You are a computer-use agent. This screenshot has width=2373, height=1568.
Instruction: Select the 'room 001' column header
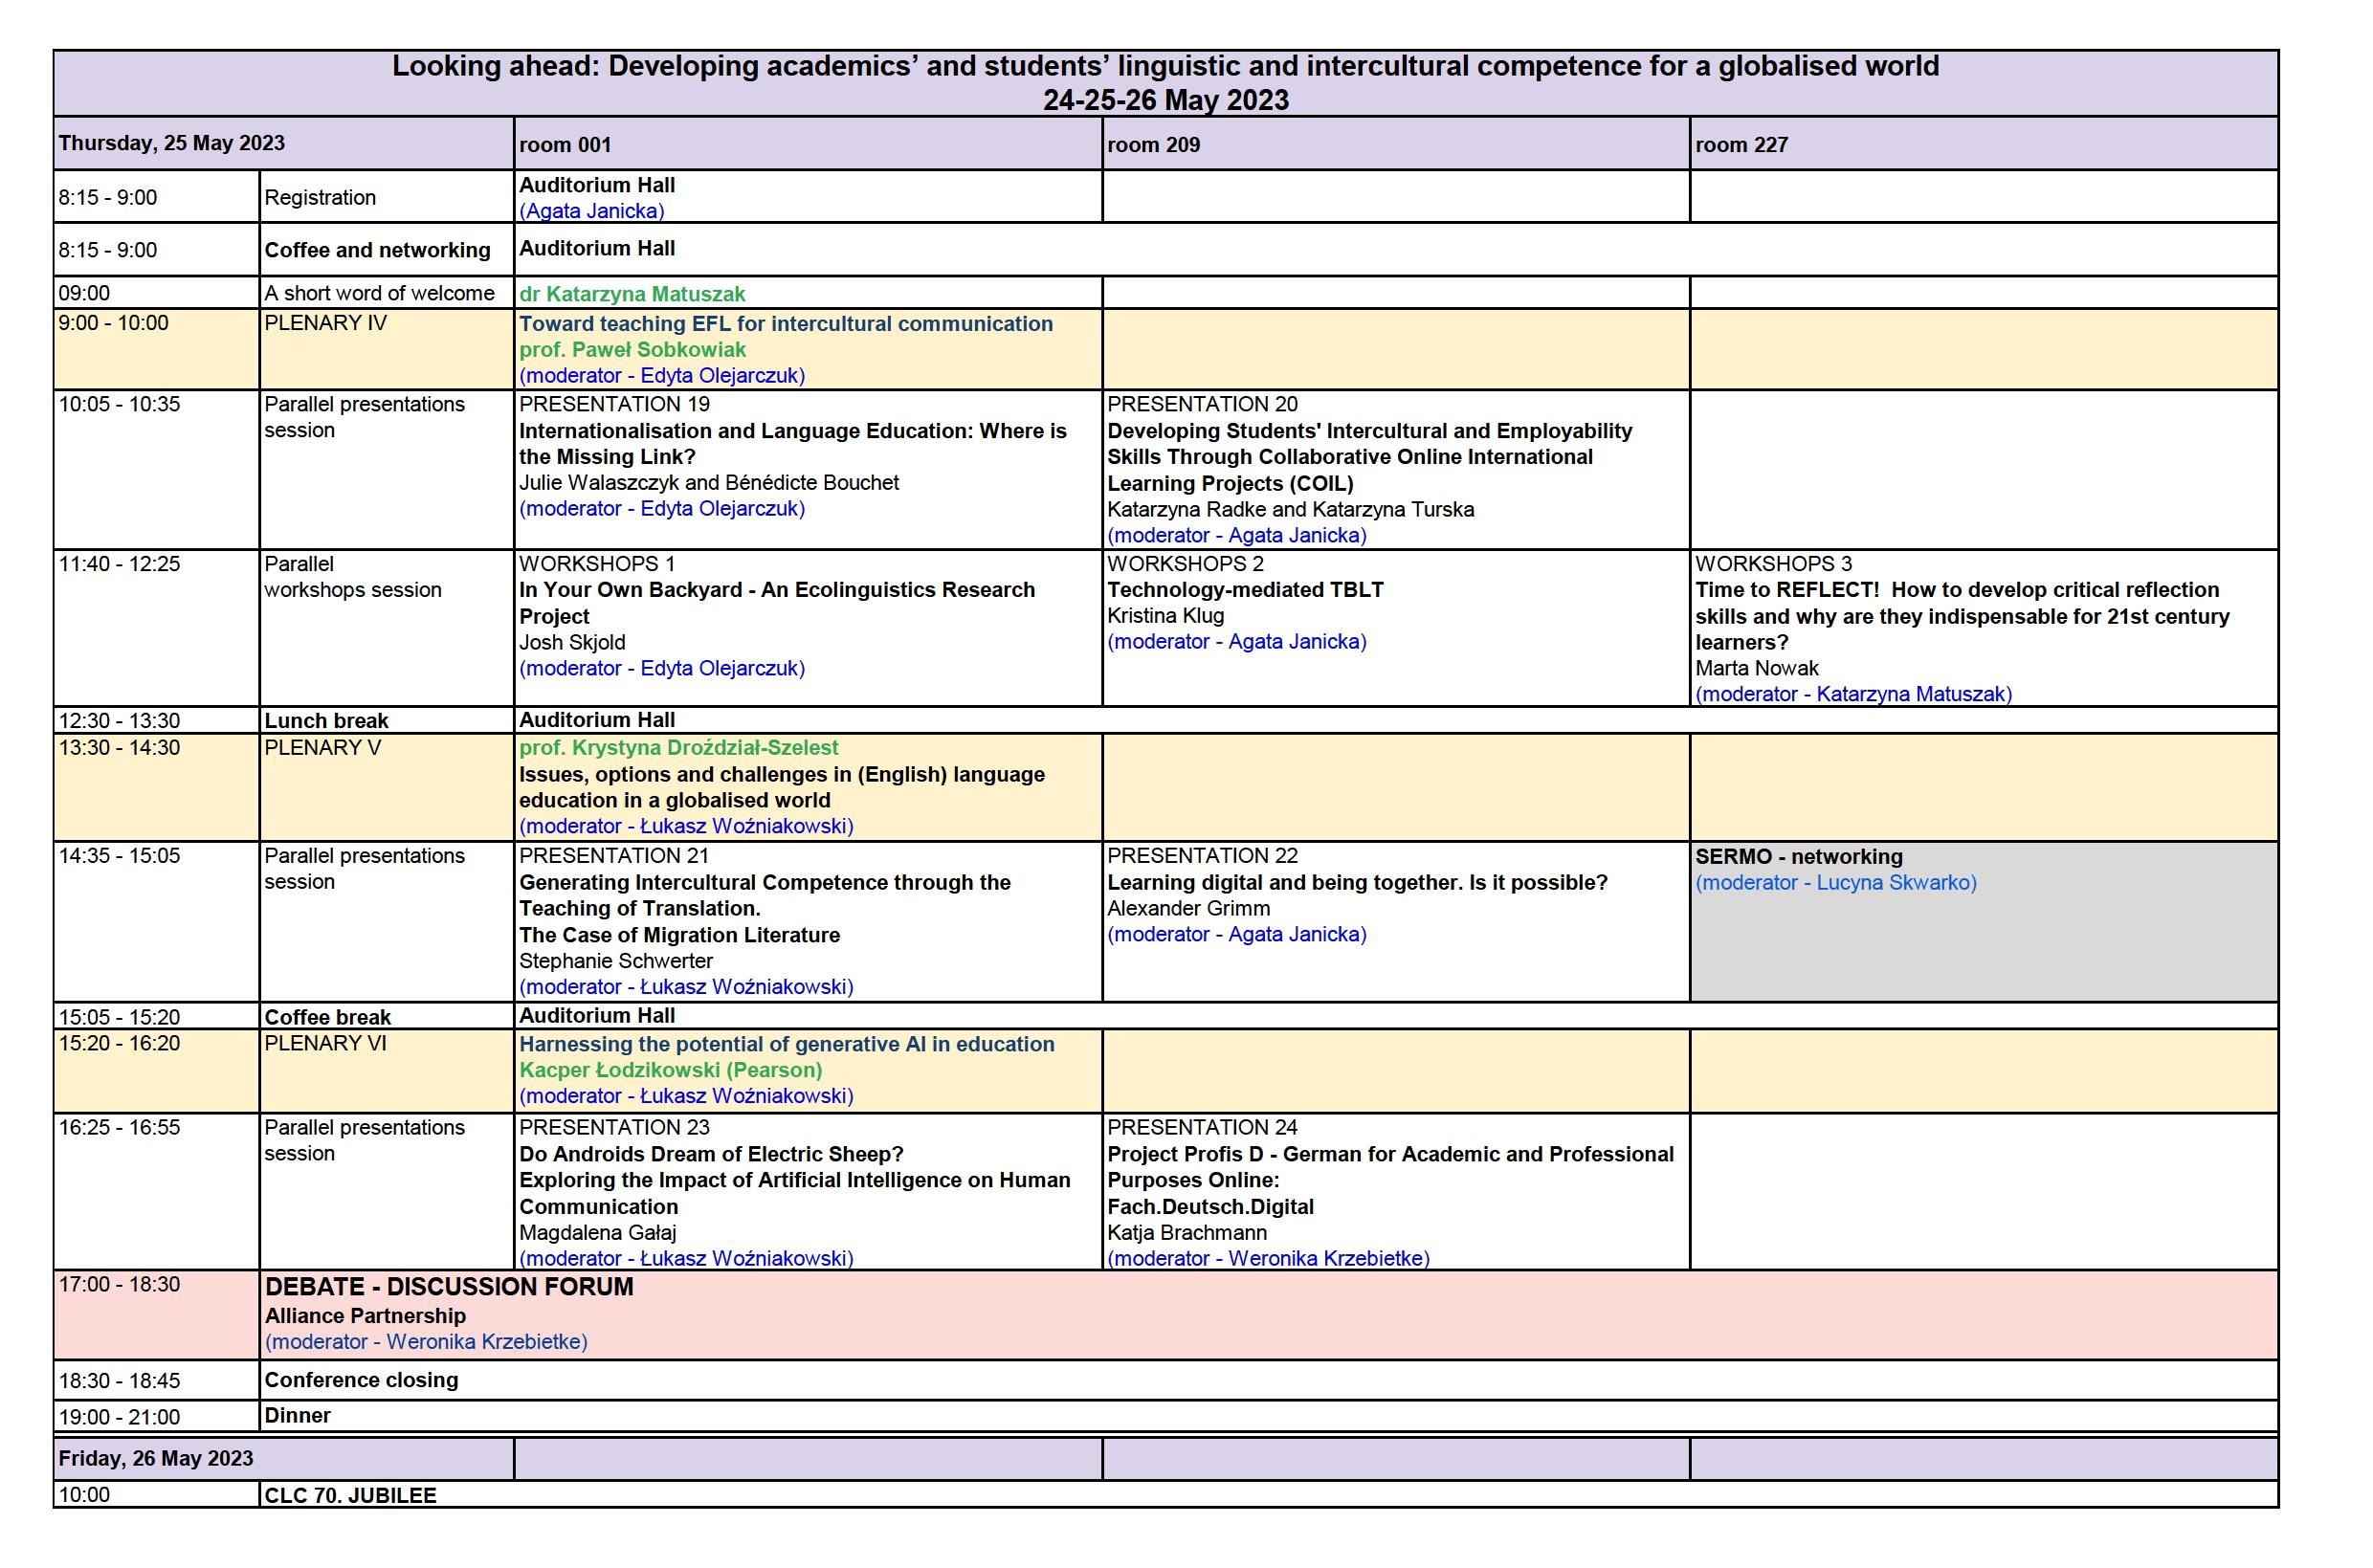point(808,144)
